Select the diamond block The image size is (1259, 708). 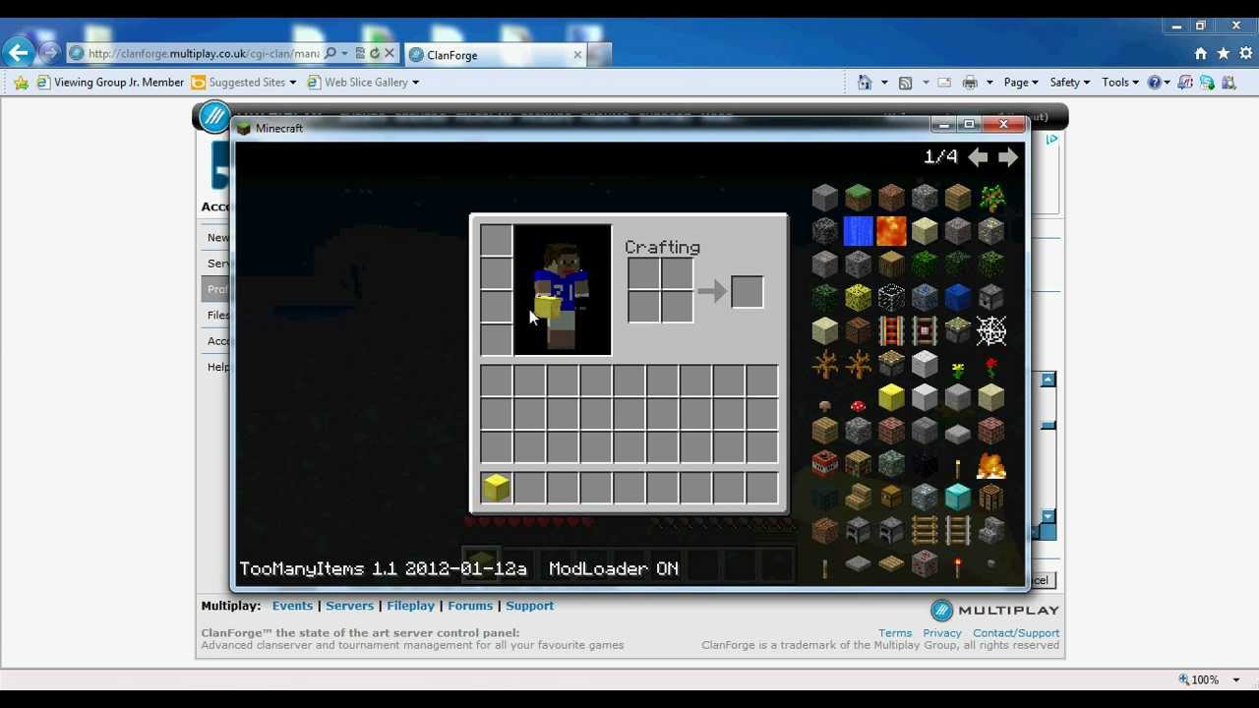point(958,497)
